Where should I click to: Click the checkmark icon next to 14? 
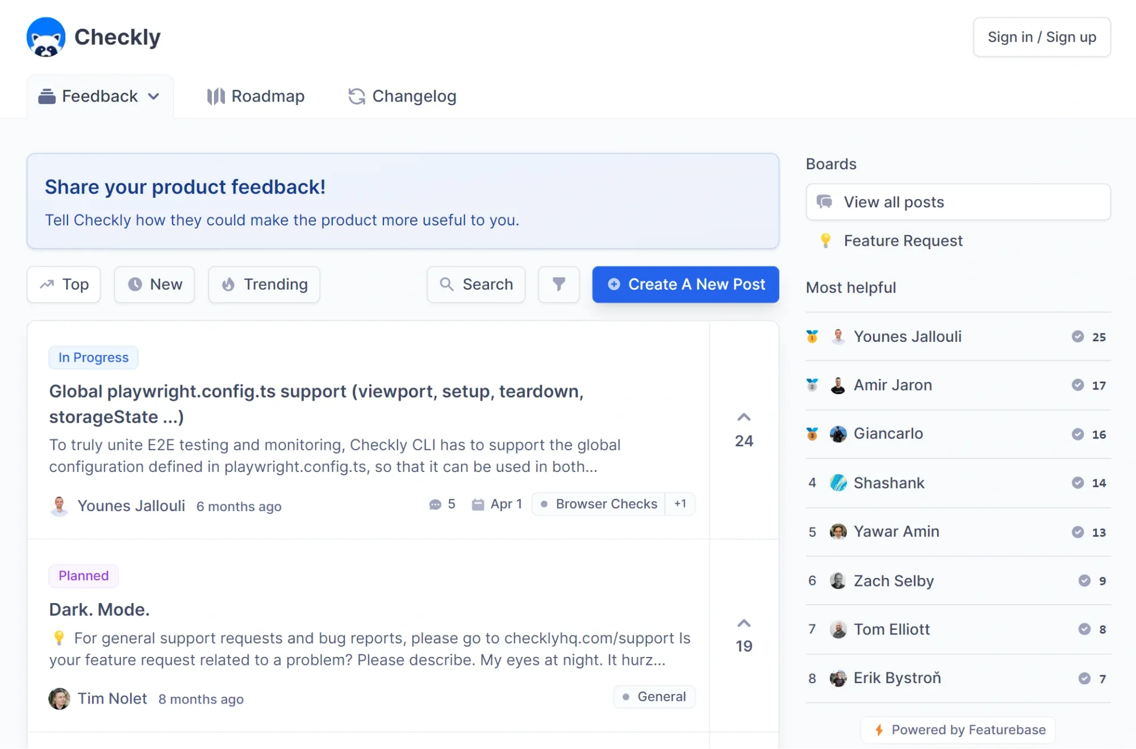click(x=1077, y=483)
